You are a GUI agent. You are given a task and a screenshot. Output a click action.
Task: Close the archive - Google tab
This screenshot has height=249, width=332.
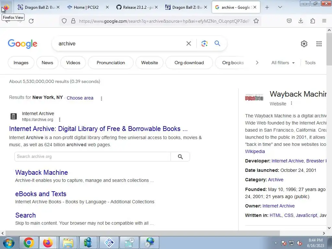pyautogui.click(x=255, y=7)
